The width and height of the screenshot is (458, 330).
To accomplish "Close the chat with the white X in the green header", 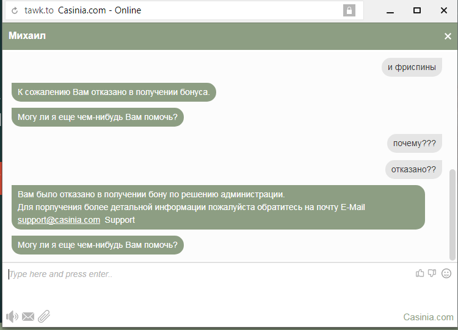I will (x=448, y=36).
